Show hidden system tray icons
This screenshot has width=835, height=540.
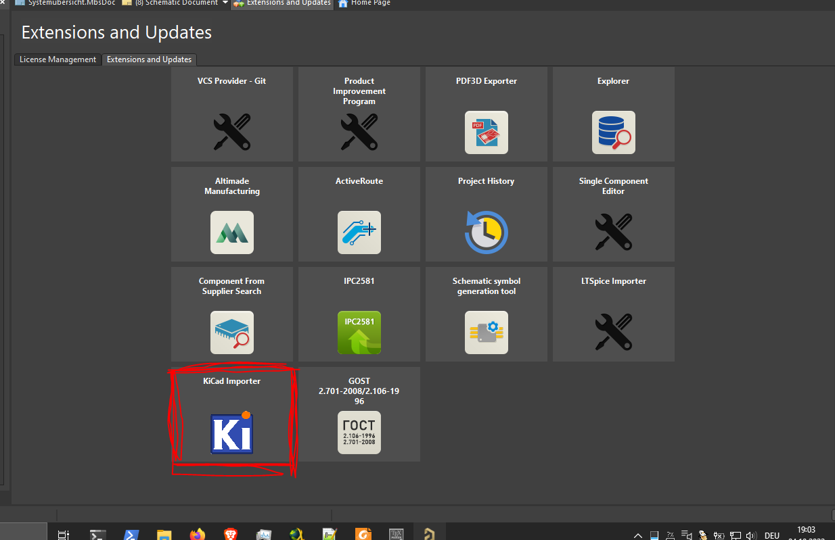638,535
